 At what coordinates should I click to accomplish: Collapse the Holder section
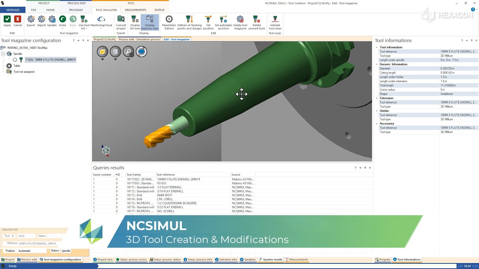(x=377, y=111)
